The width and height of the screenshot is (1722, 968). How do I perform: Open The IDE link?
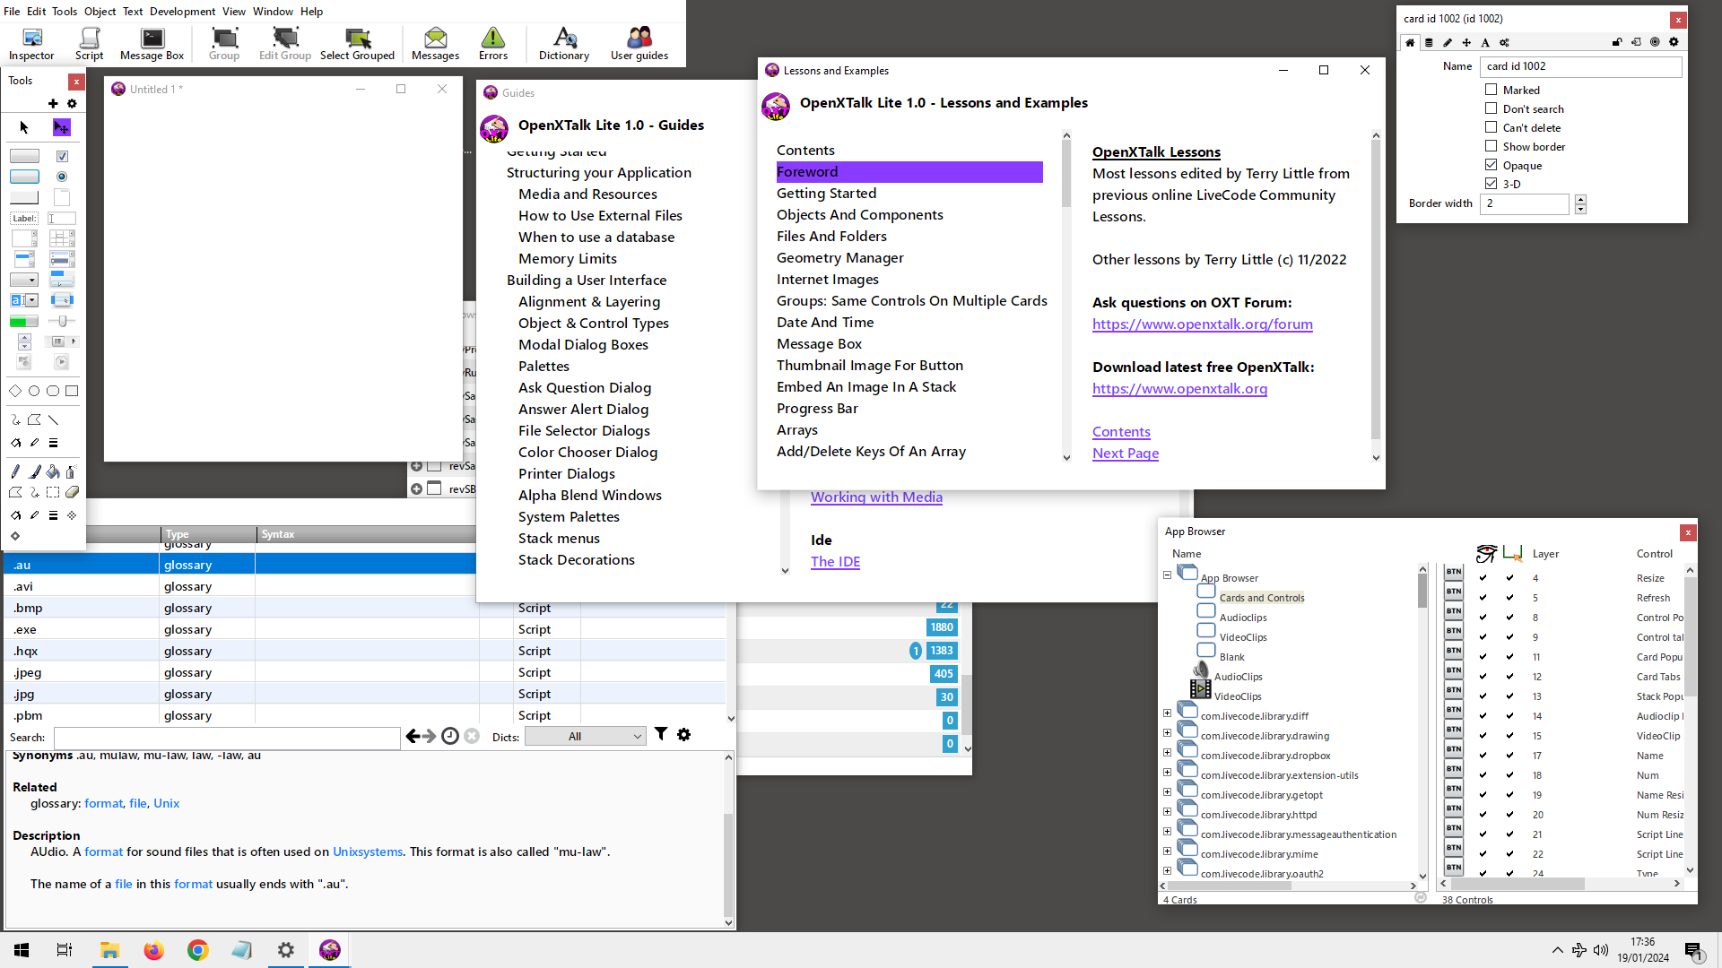(835, 561)
